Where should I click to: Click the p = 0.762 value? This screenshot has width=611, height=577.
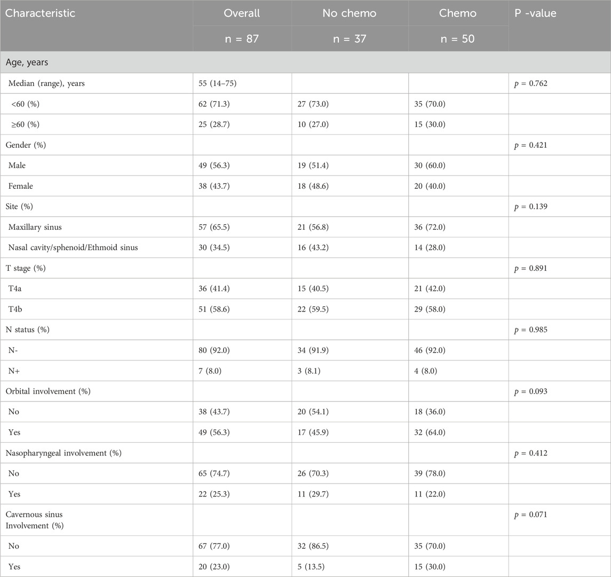(x=531, y=83)
